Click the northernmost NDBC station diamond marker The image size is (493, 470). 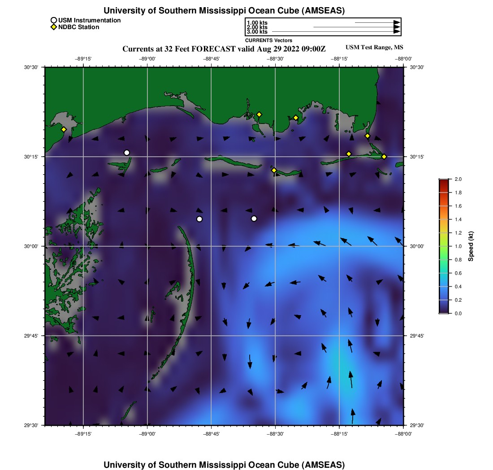point(259,114)
